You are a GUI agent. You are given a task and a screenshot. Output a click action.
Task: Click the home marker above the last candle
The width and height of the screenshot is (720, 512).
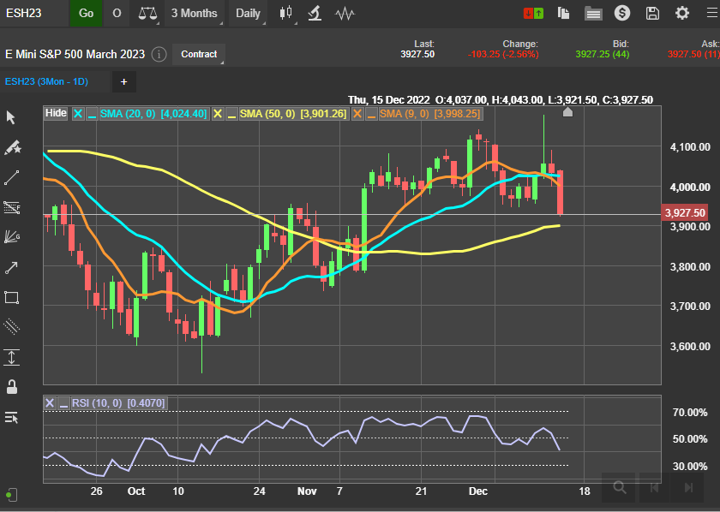click(x=567, y=112)
